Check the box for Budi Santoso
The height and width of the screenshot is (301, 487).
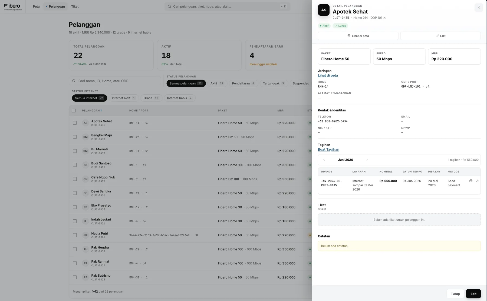75,165
